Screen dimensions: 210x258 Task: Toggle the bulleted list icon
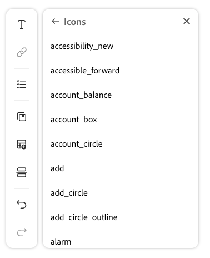(22, 85)
